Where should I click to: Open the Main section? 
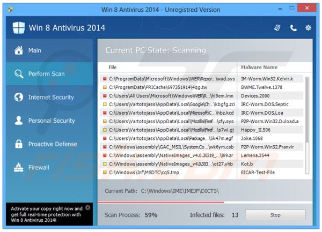(49, 50)
